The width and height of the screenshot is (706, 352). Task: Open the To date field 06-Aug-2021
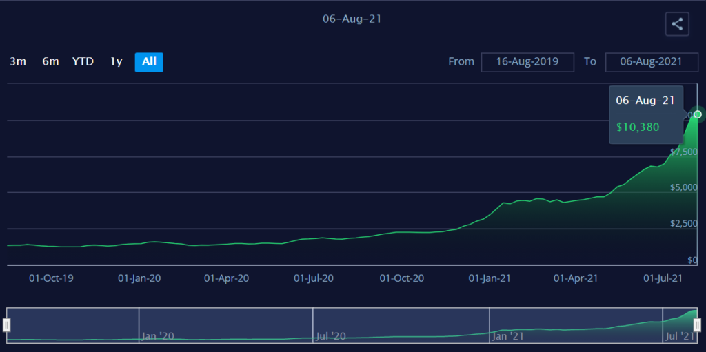(x=652, y=62)
